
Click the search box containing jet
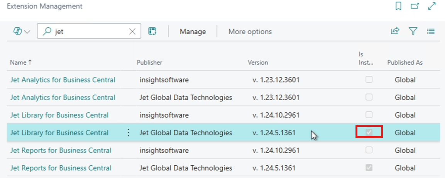(x=89, y=31)
